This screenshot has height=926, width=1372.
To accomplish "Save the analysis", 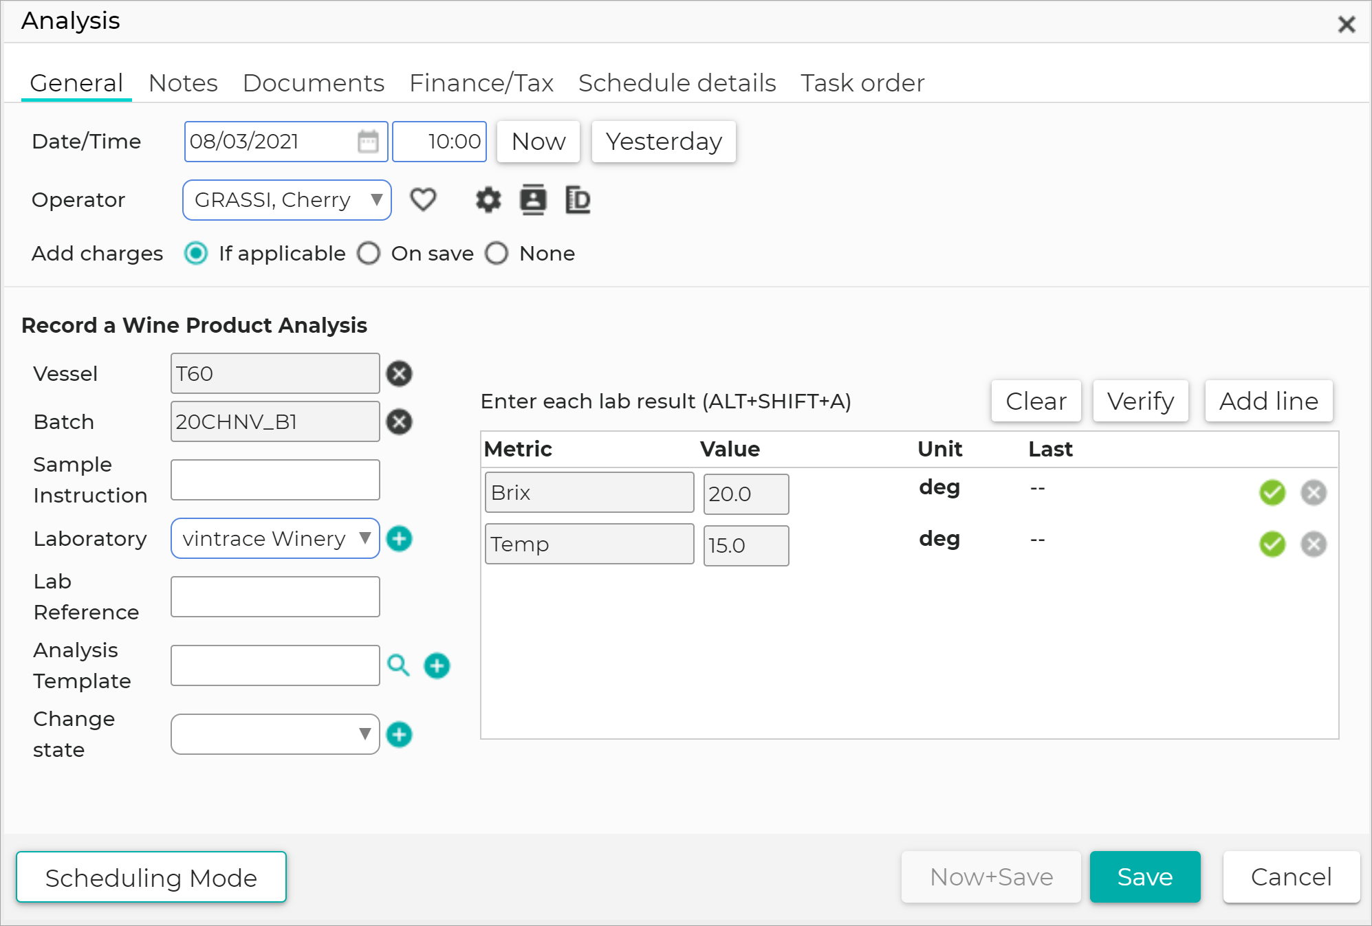I will [1145, 877].
